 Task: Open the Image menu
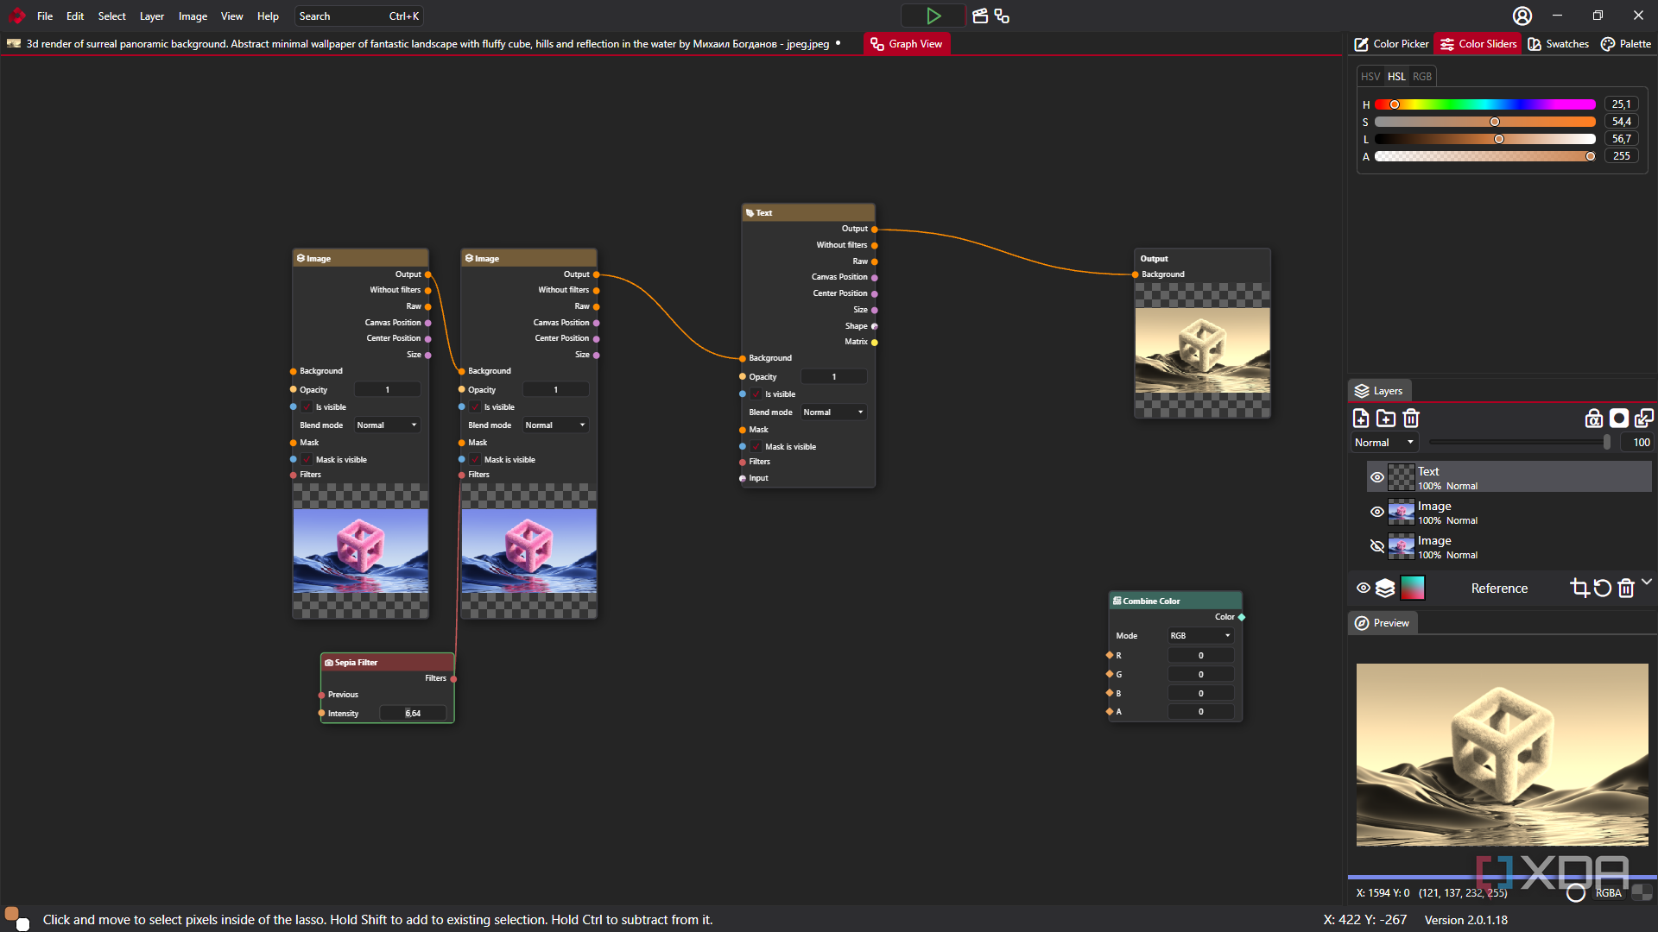(193, 16)
